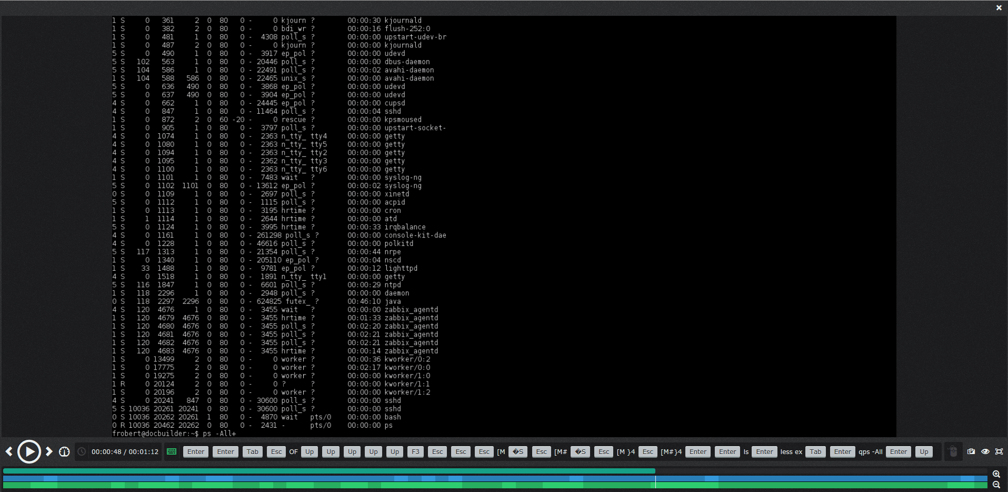Click the clock icon beside the timestamp
The height and width of the screenshot is (492, 1008).
pos(82,451)
